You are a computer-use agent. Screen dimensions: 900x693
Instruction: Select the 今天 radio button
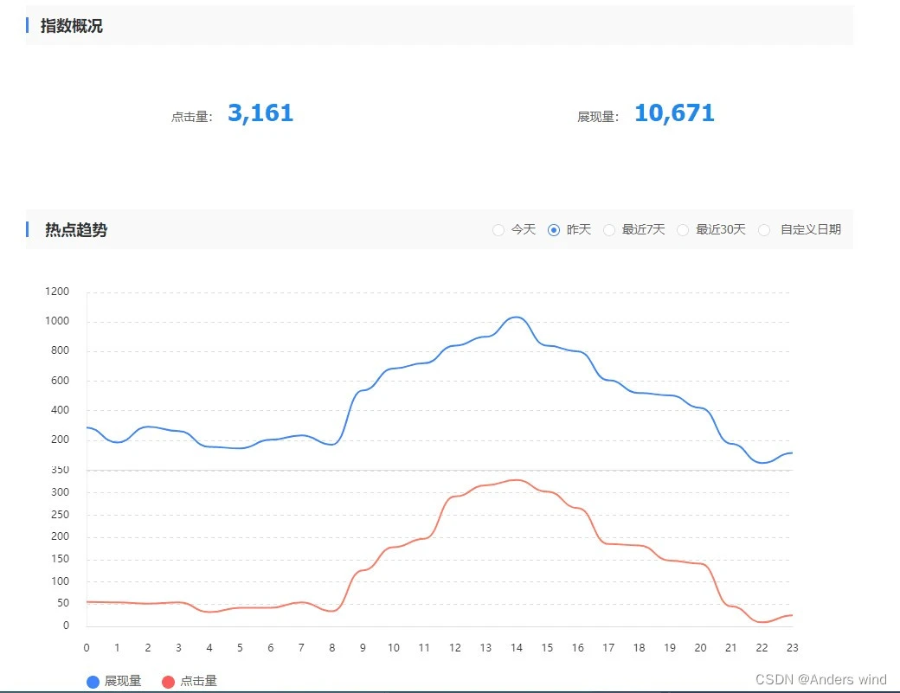[x=498, y=230]
